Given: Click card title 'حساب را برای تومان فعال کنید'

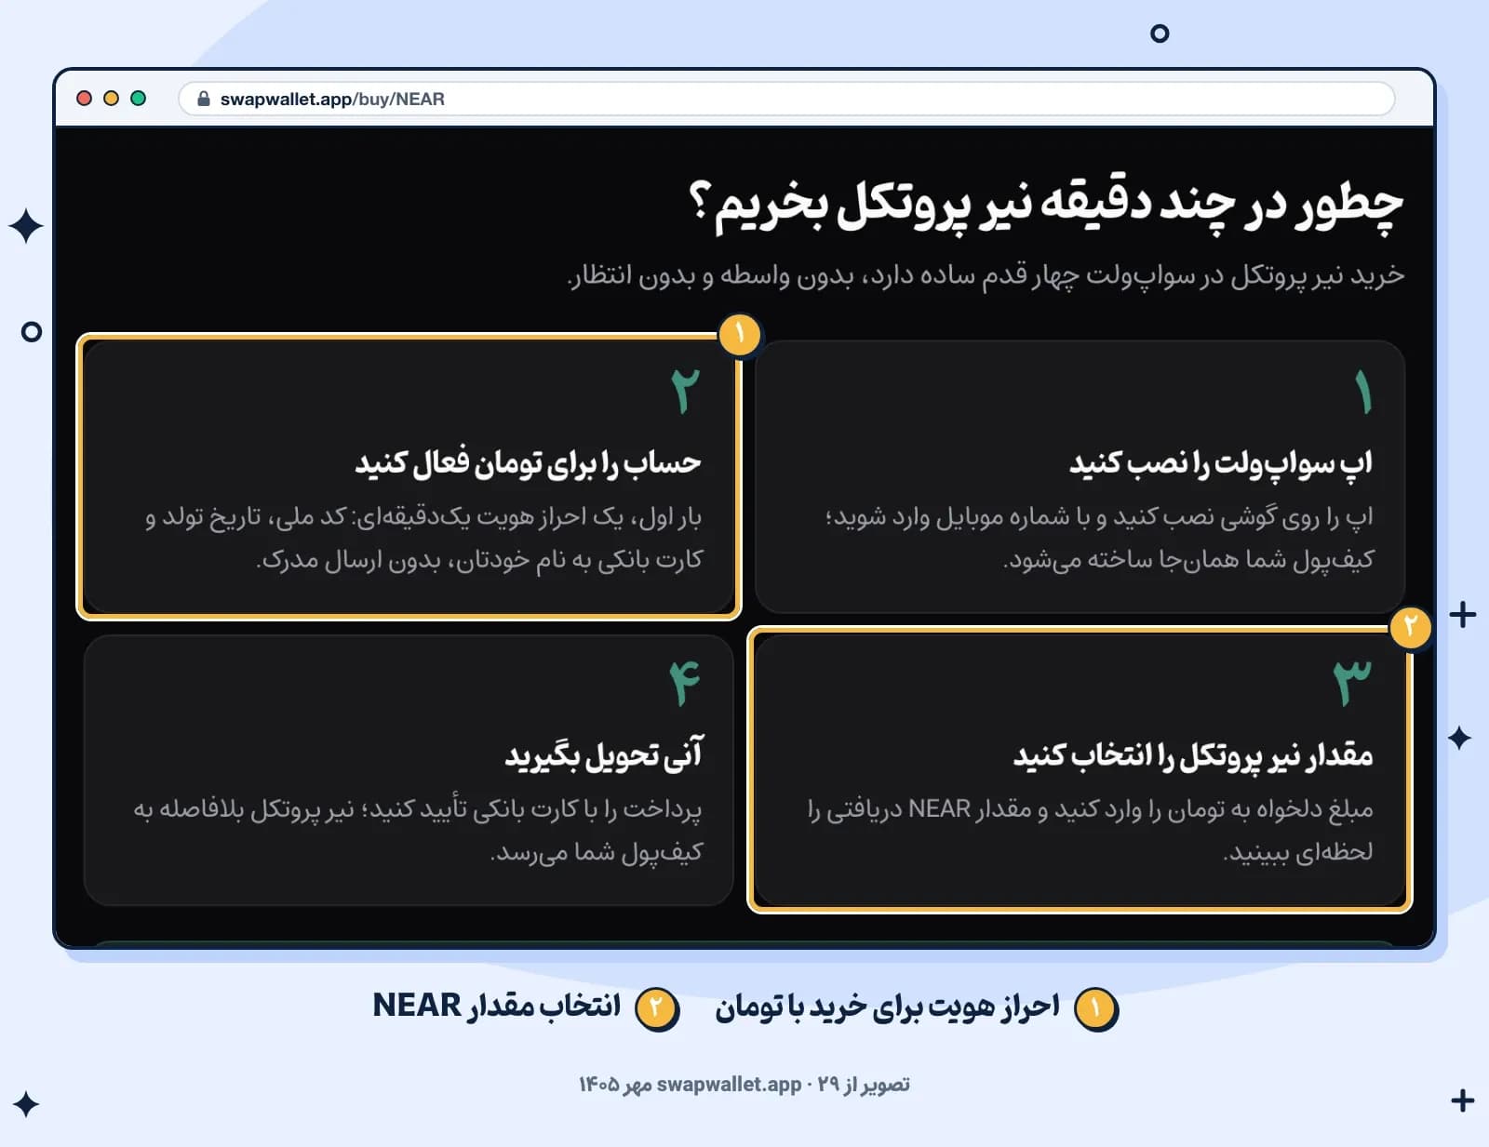Looking at the screenshot, I should (528, 462).
